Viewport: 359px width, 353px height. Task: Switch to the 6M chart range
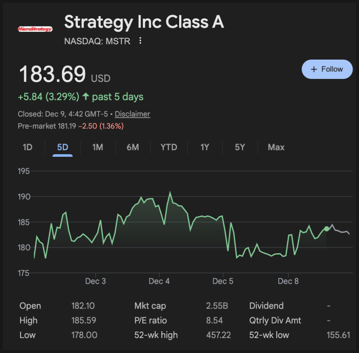pyautogui.click(x=132, y=147)
